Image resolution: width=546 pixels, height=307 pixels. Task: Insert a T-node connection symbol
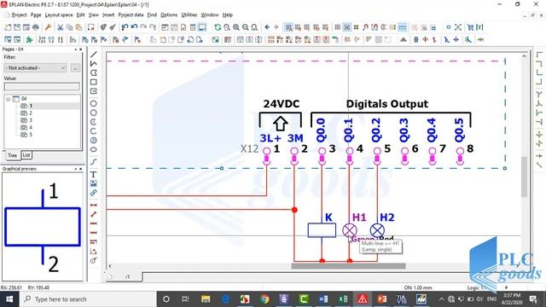point(539,95)
